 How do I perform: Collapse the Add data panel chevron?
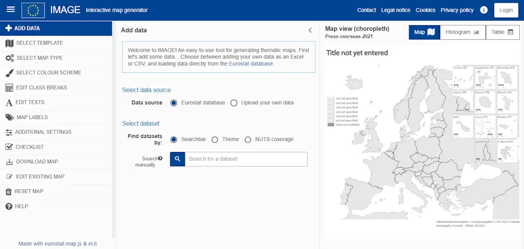[x=310, y=30]
